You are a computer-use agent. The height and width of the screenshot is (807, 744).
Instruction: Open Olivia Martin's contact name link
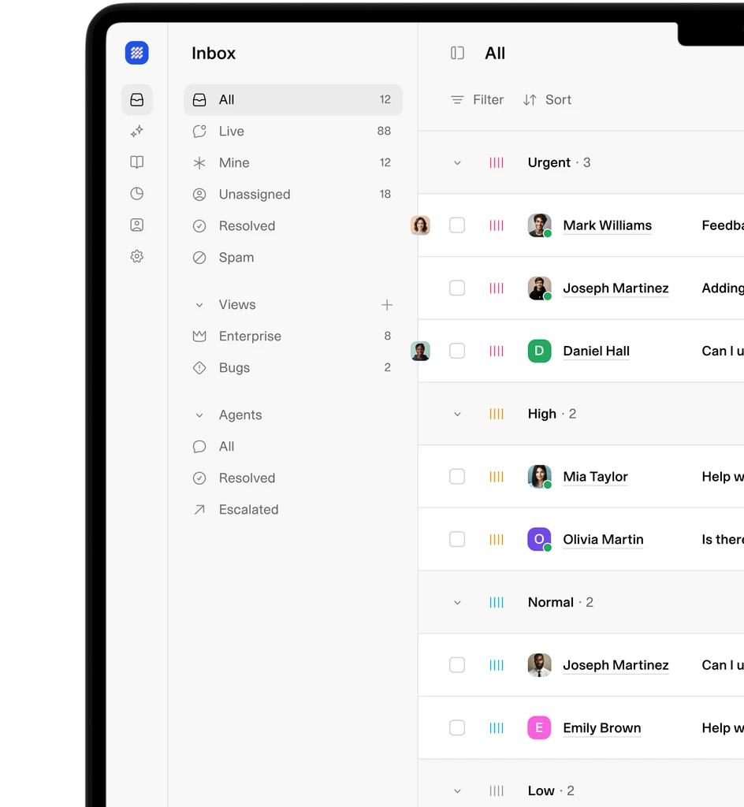coord(603,539)
